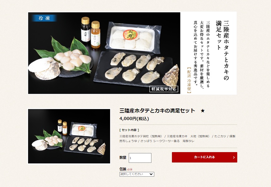Image resolution: width=271 pixels, height=187 pixels.
Task: Click the large product banner photo
Action: [x=104, y=53]
